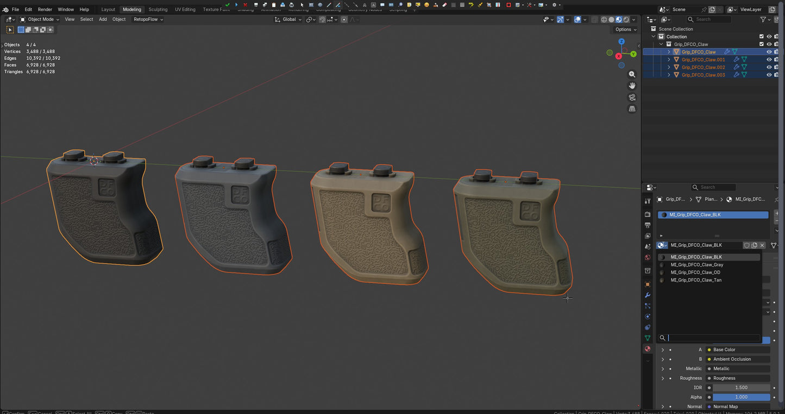Expand the Metallic input row
This screenshot has height=414, width=785.
point(662,369)
